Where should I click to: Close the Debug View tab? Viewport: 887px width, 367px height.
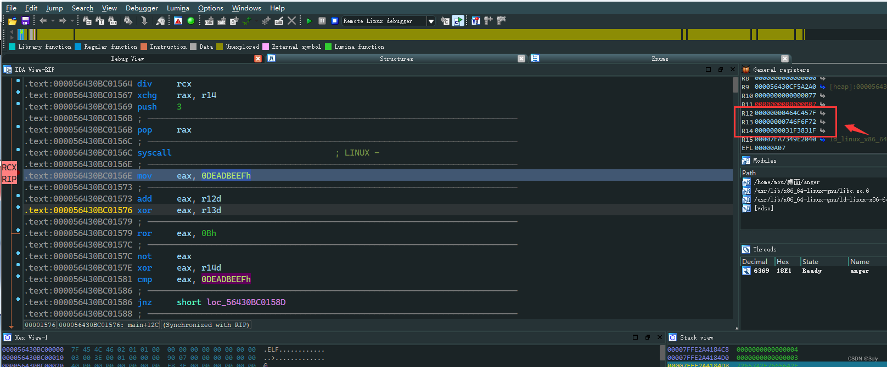tap(258, 59)
